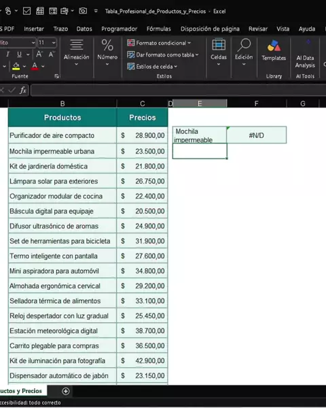326x408 pixels.
Task: Expand Estilos de celda dropdown
Action: click(x=152, y=67)
